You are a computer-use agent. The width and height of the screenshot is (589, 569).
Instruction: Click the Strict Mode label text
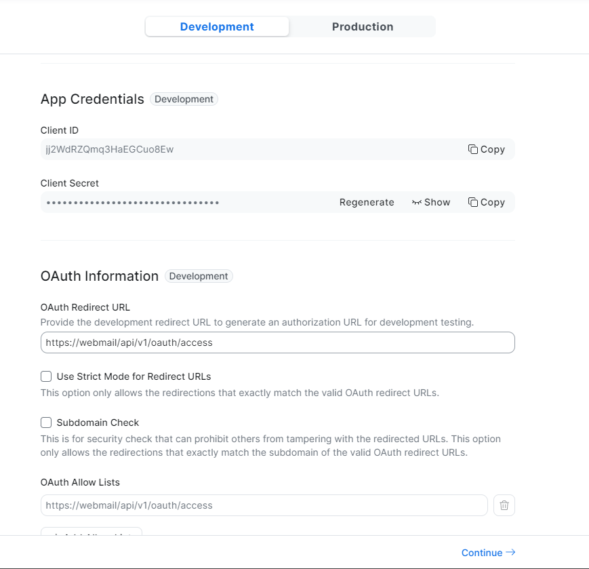(134, 376)
